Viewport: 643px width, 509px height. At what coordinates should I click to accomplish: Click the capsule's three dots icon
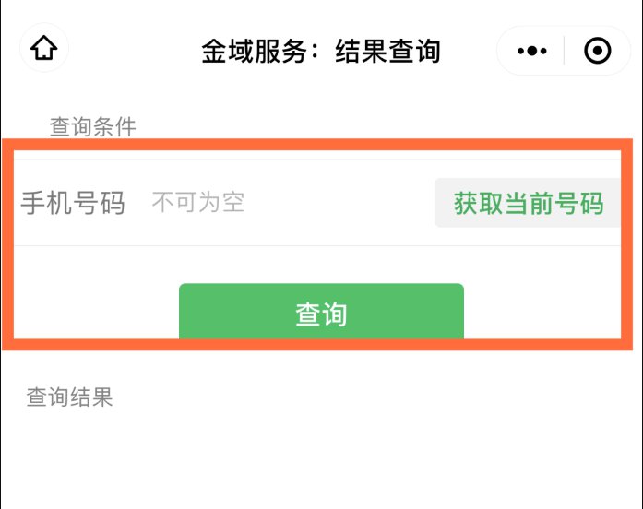[532, 51]
